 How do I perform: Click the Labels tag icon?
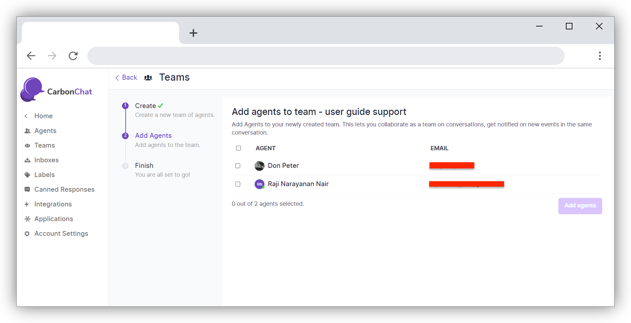point(27,175)
